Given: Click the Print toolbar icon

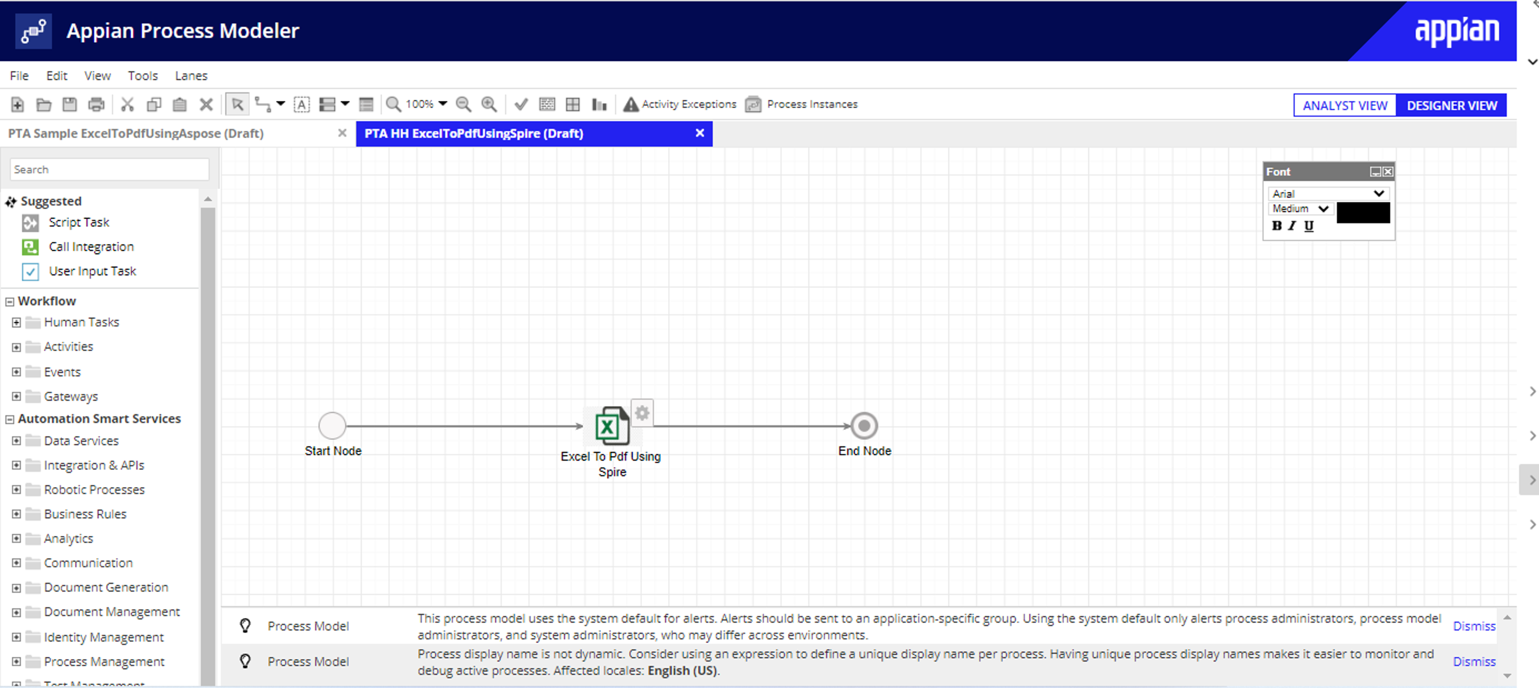Looking at the screenshot, I should 96,105.
